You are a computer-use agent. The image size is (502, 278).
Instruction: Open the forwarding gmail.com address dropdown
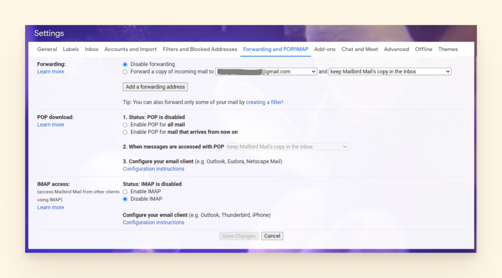(x=266, y=71)
